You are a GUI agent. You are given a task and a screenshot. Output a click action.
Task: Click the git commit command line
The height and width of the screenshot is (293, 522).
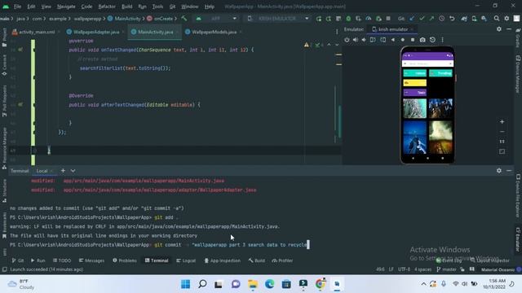pyautogui.click(x=160, y=245)
